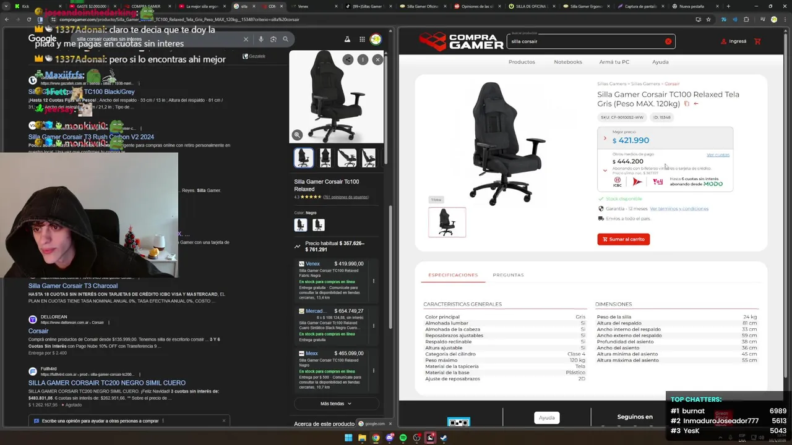Clear the Google search box text
792x445 pixels.
tap(246, 39)
